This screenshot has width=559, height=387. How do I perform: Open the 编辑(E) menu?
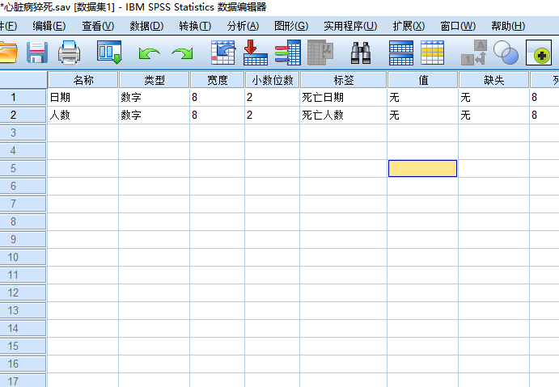click(x=49, y=26)
